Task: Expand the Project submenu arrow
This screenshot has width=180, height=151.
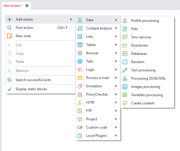Action: pos(116,119)
